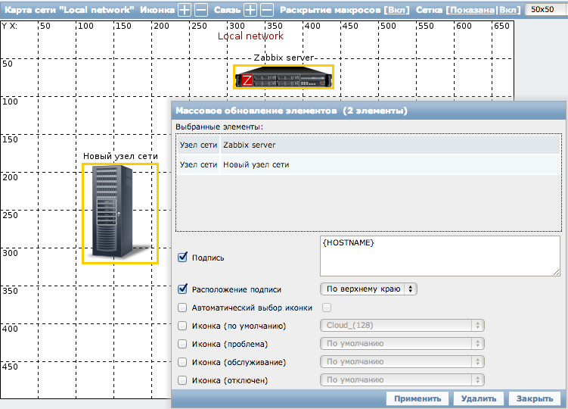
Task: Open the Cloud_(128) default icon dropdown
Action: (x=402, y=325)
